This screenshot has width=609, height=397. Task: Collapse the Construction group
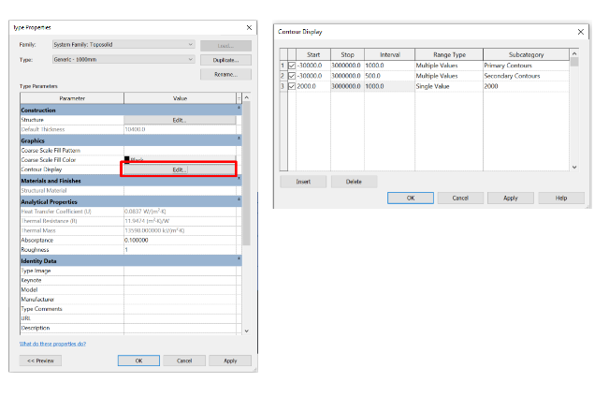(x=239, y=108)
